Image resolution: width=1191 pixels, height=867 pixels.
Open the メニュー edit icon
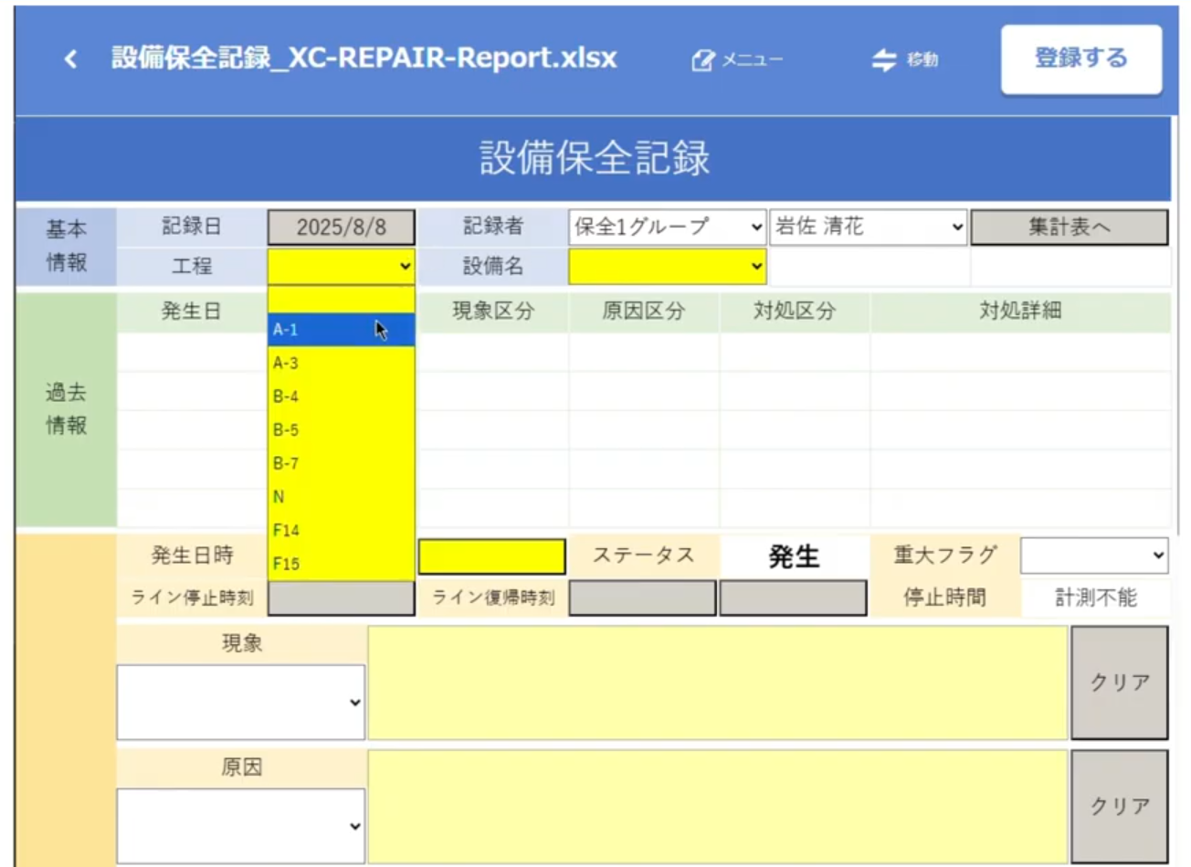coord(702,60)
